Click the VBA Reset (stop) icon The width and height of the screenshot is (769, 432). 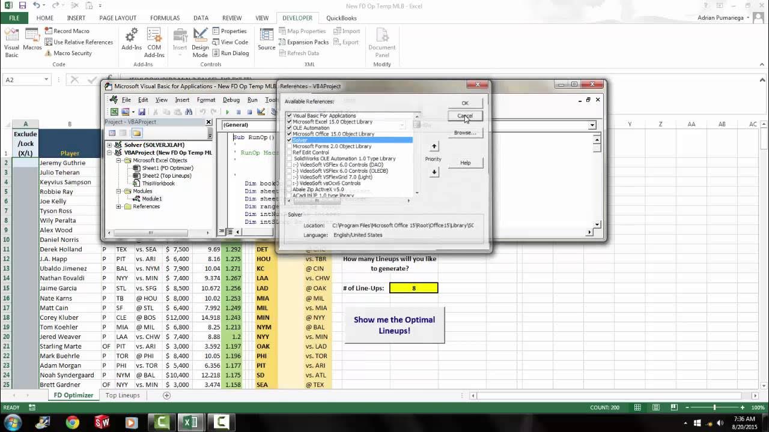coord(249,112)
